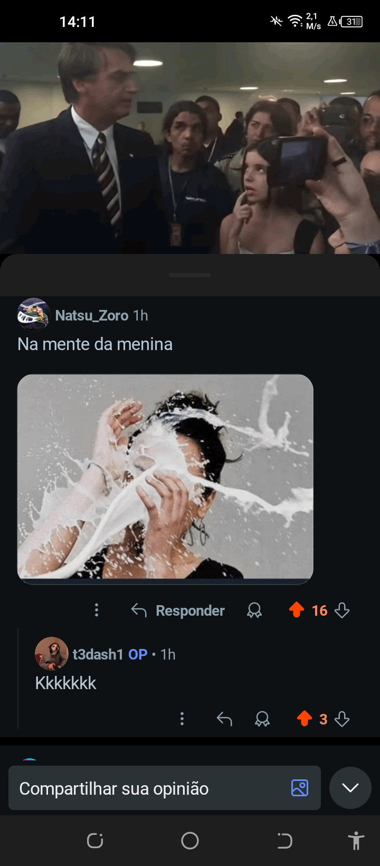Upvote Natsu_Zoro's comment
This screenshot has width=380, height=866.
[x=297, y=610]
